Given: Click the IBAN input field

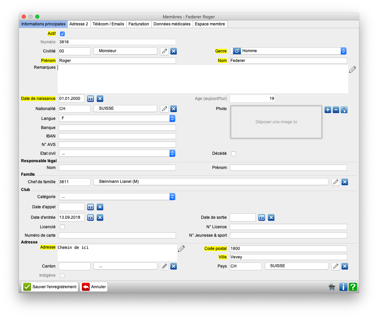Looking at the screenshot, I should pyautogui.click(x=117, y=136).
